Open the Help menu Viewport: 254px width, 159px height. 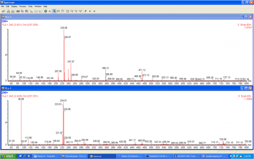(45, 6)
